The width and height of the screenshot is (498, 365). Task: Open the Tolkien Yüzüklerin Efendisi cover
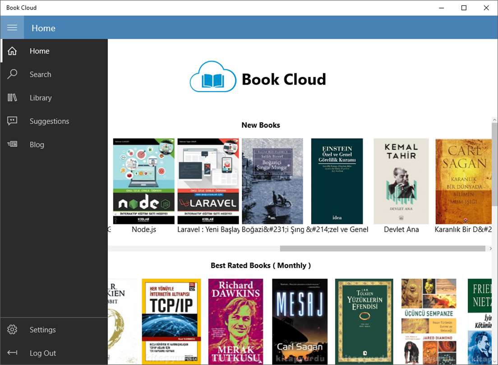point(364,321)
